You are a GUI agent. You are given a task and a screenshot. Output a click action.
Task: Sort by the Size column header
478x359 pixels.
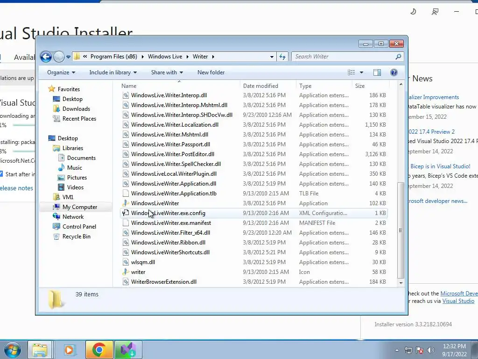click(370, 86)
